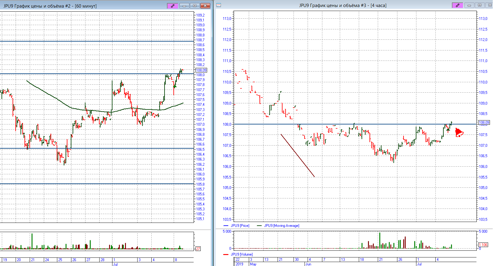Click the JPU9 [Volume] legend label
The height and width of the screenshot is (266, 493).
[x=241, y=254]
